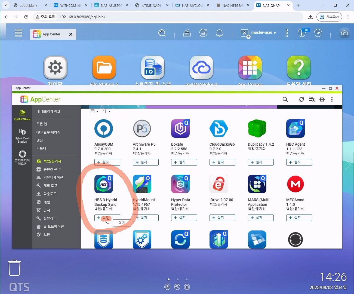The height and width of the screenshot is (294, 354).
Task: Open the master-user account dropdown
Action: click(263, 33)
